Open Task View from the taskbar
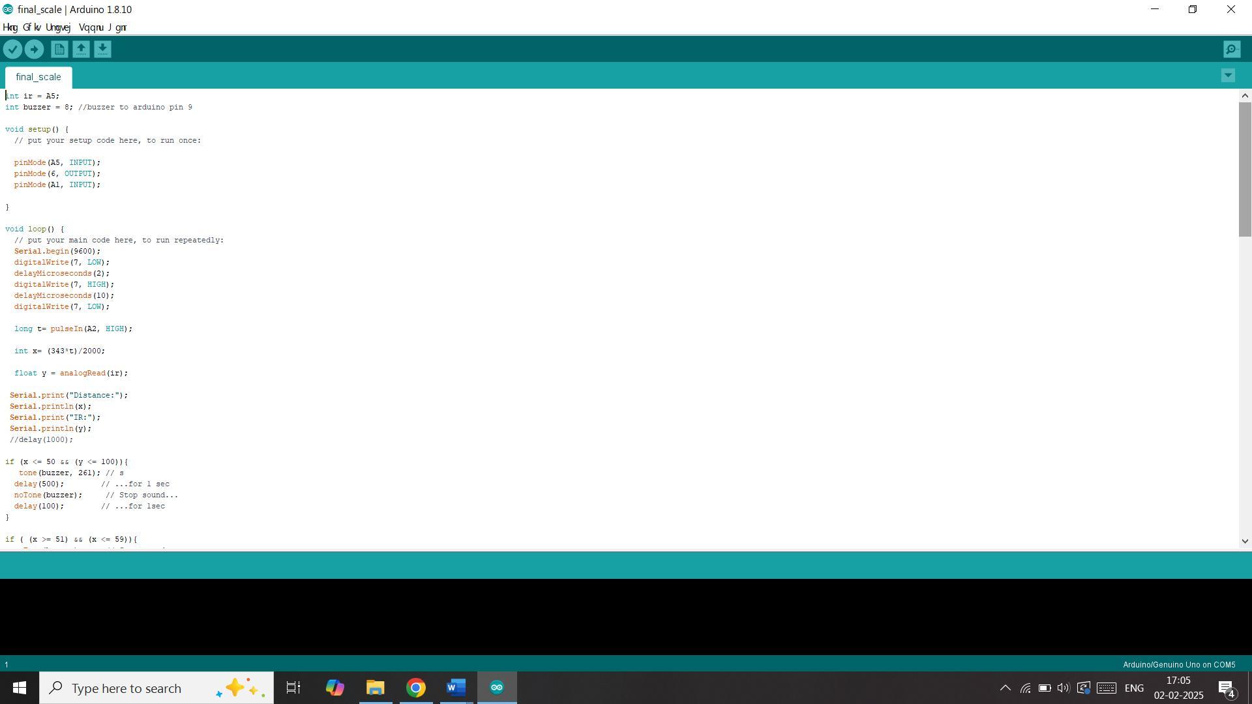Viewport: 1252px width, 704px height. pos(293,688)
